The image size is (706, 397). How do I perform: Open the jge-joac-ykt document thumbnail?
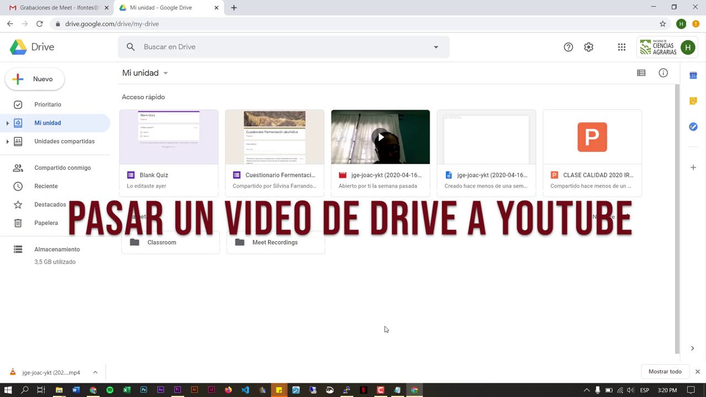(486, 137)
